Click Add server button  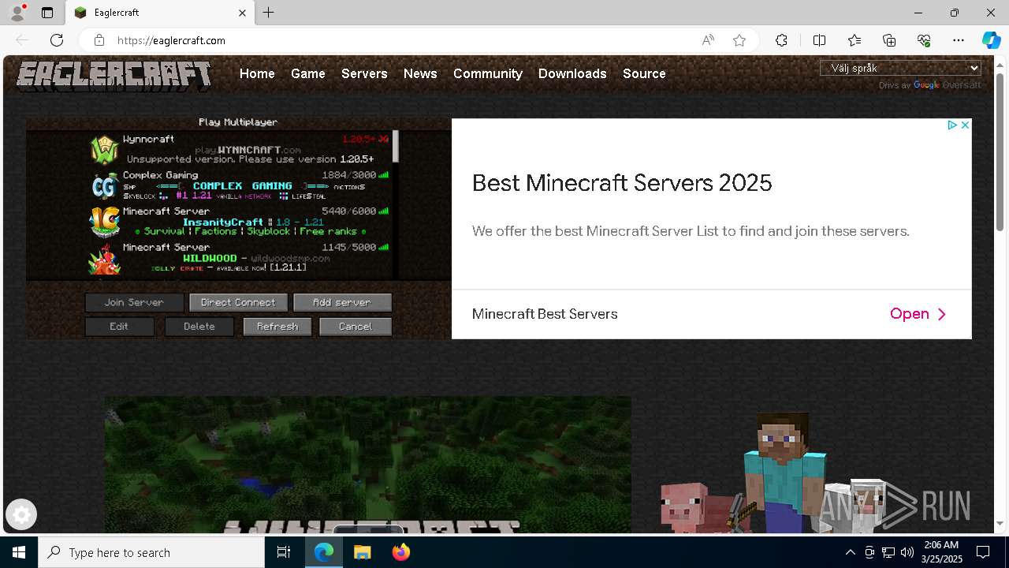(x=342, y=302)
